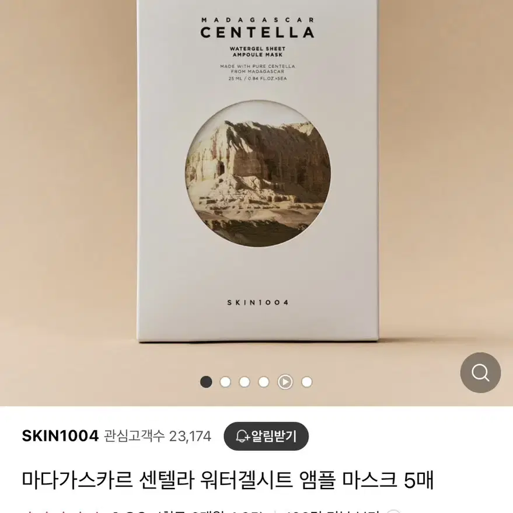Tap the 알림받기 notification button
Image resolution: width=513 pixels, height=513 pixels.
click(266, 436)
